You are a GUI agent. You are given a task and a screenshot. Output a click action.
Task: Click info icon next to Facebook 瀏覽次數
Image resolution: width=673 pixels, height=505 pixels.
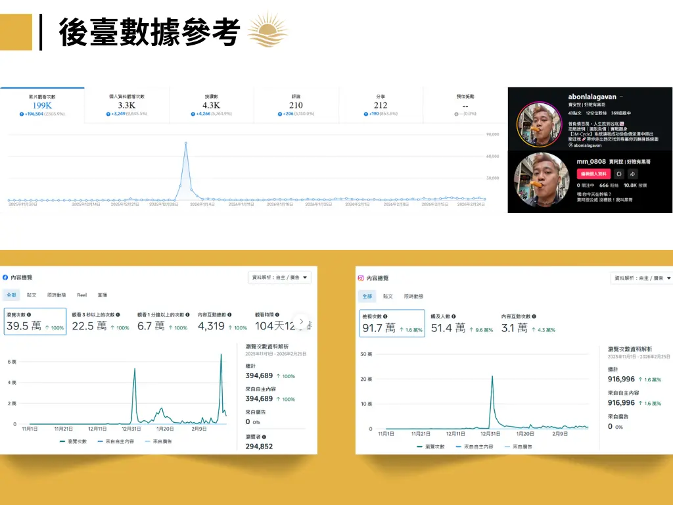tap(29, 315)
